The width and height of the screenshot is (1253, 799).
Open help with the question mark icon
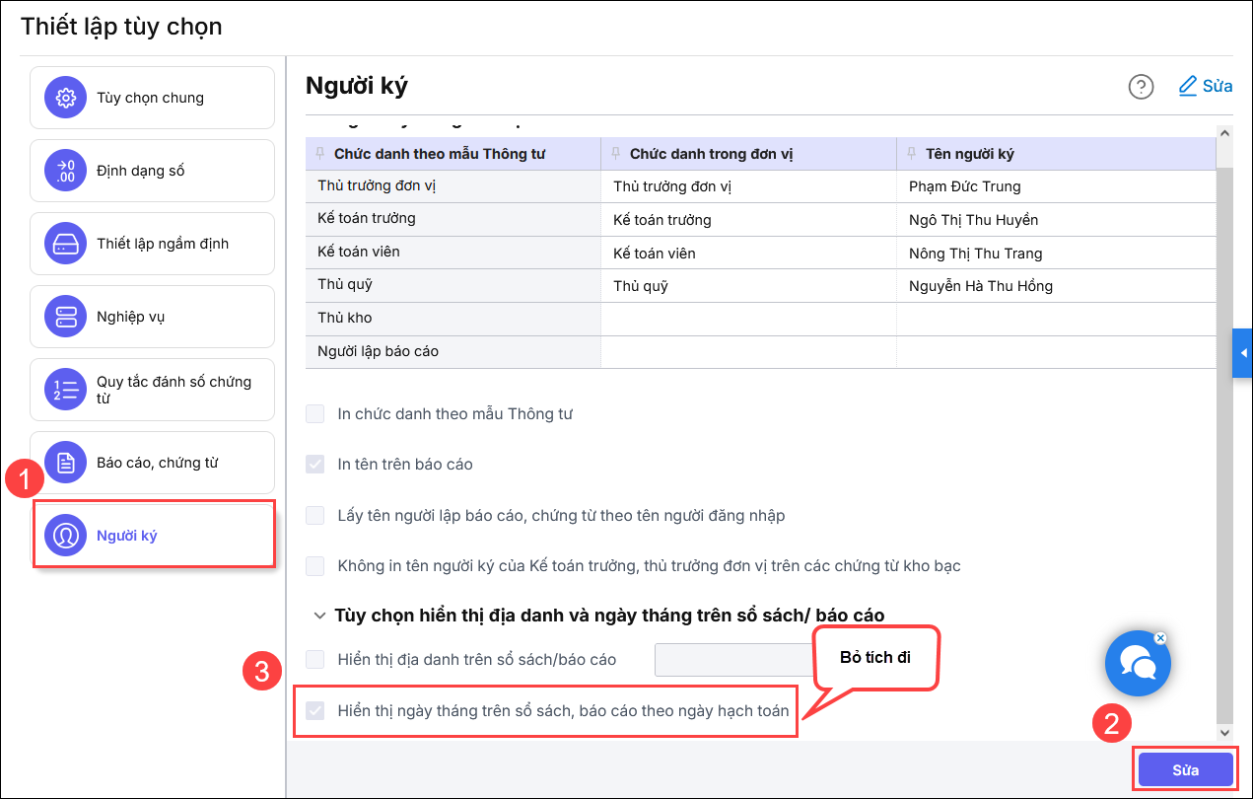click(x=1141, y=87)
